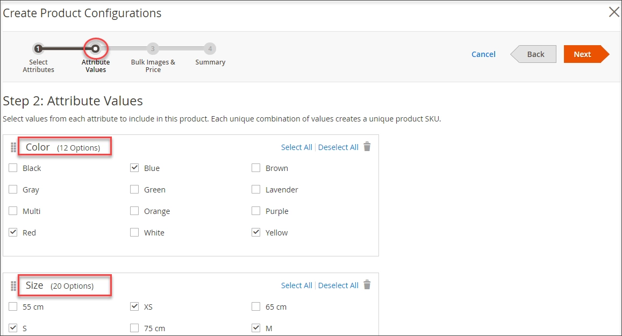This screenshot has height=336, width=622.
Task: Jump to step 4 Summary
Action: (x=210, y=49)
